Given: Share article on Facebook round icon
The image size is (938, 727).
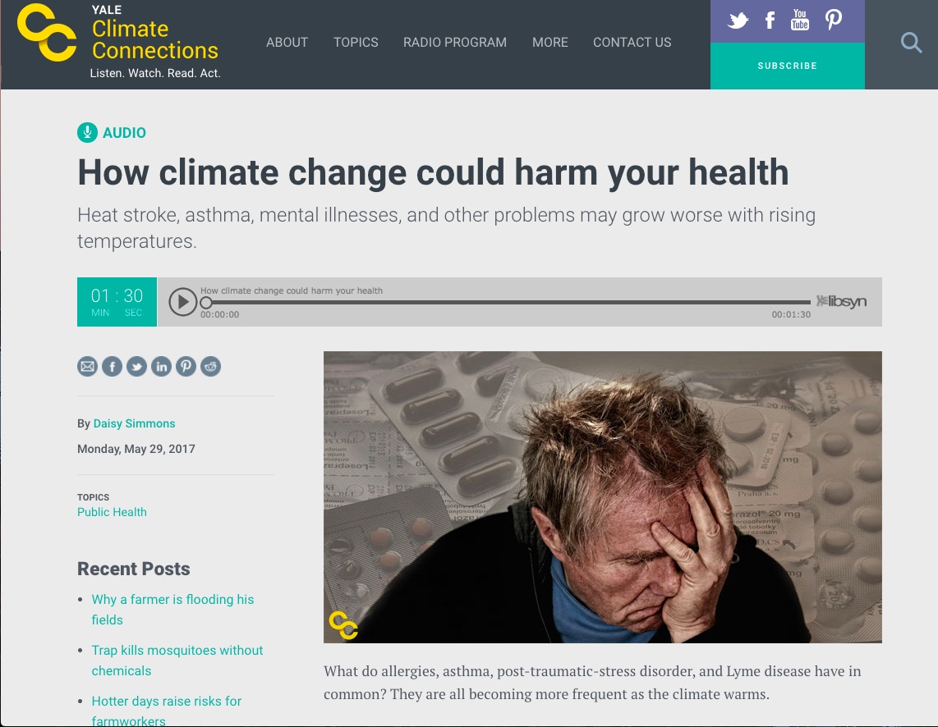Looking at the screenshot, I should coord(112,366).
